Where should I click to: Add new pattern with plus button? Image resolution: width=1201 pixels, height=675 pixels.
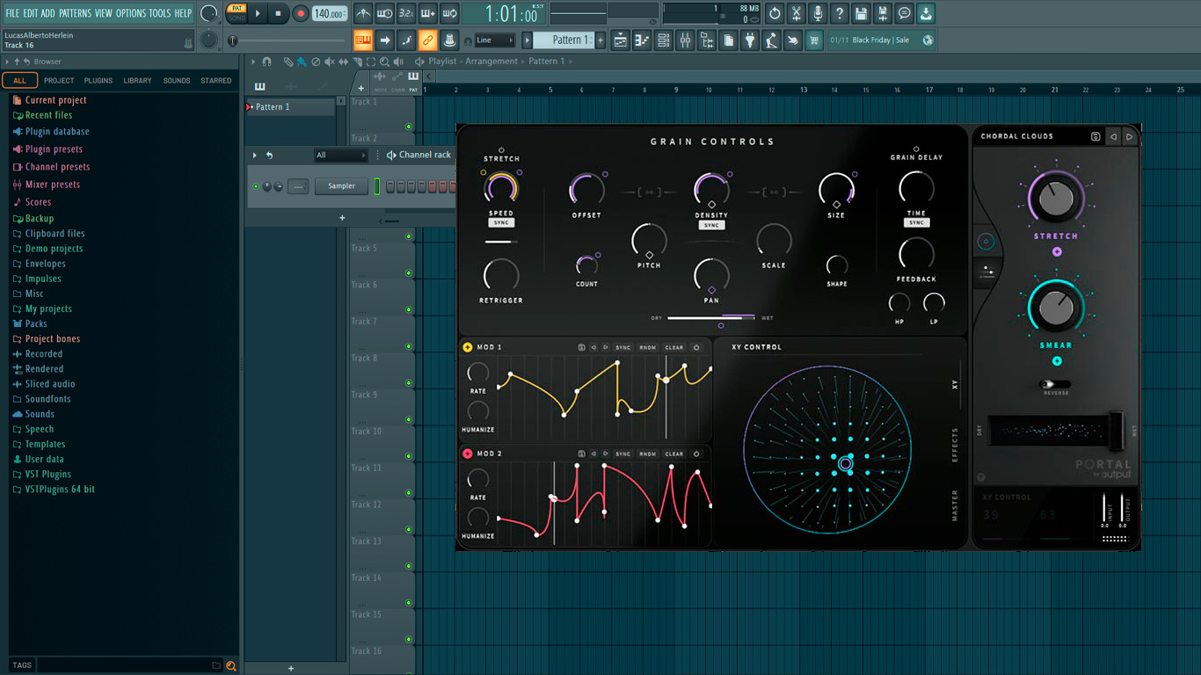pyautogui.click(x=601, y=40)
